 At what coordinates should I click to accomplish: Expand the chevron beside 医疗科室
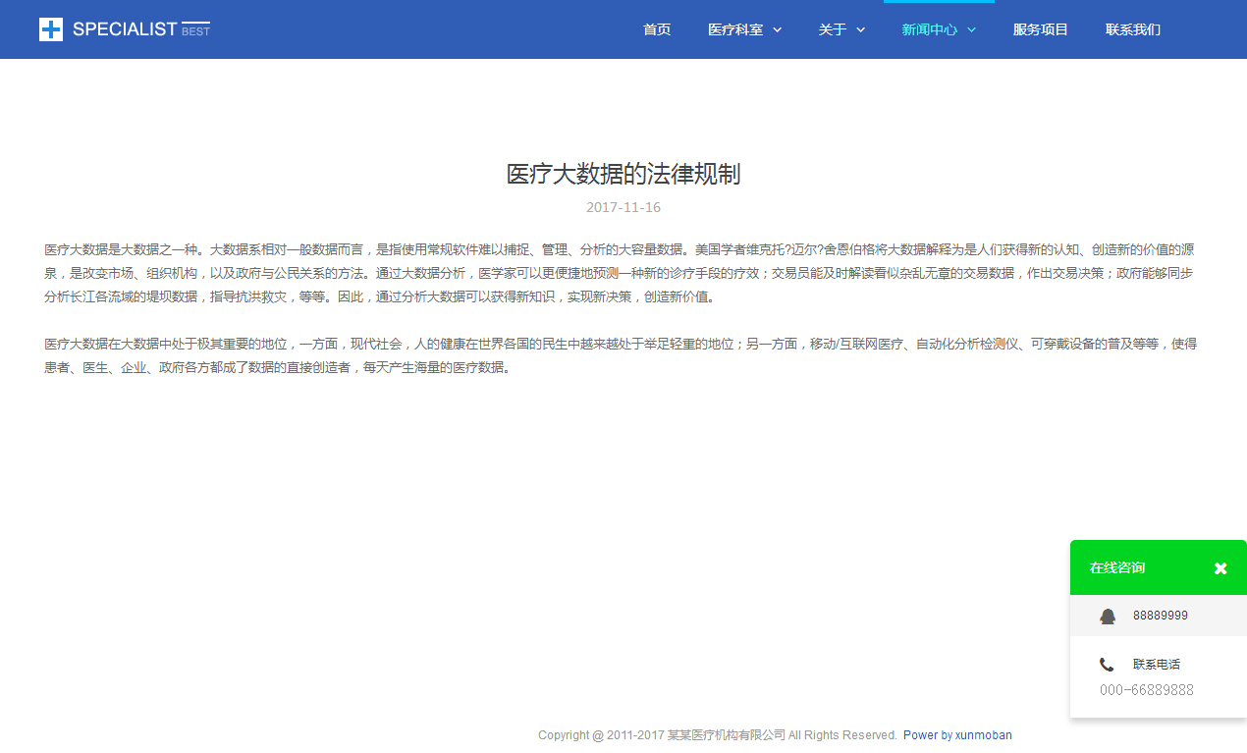(778, 29)
